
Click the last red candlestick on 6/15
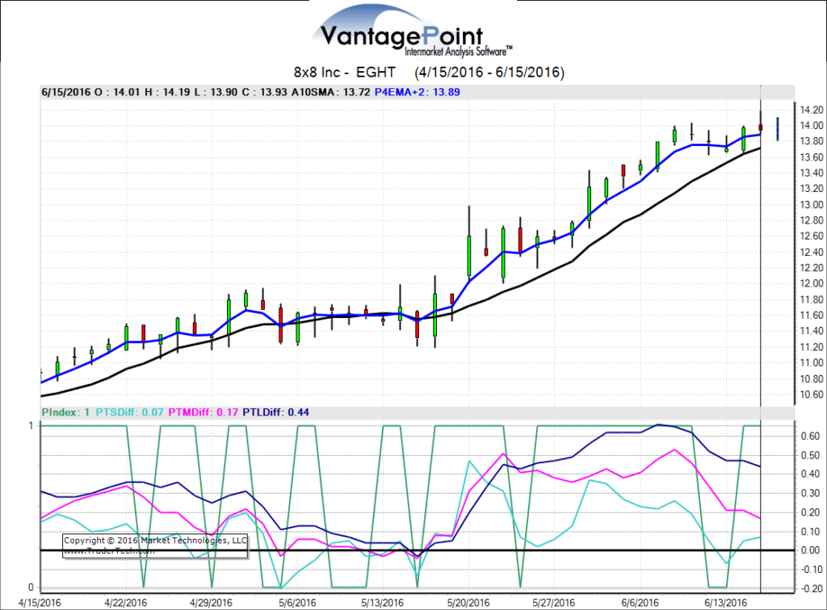point(761,127)
